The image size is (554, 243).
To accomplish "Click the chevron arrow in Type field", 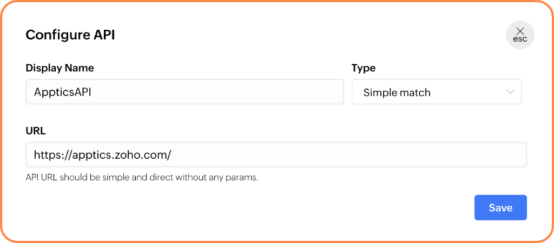I will 510,92.
